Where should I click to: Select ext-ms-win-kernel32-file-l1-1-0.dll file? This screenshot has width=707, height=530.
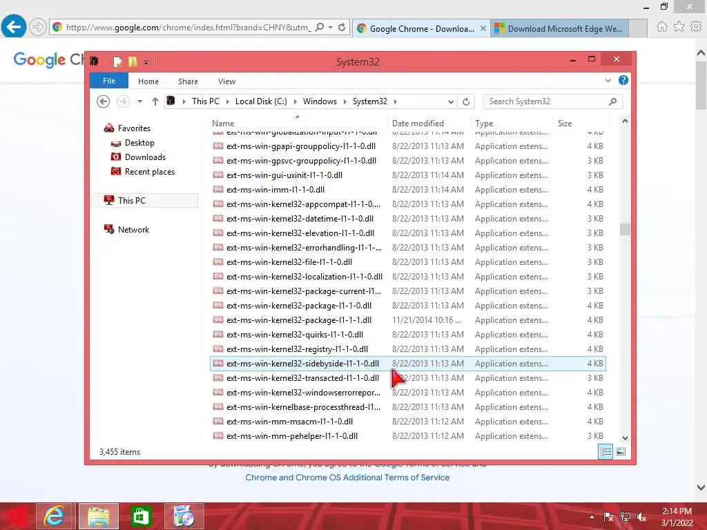pos(407,262)
